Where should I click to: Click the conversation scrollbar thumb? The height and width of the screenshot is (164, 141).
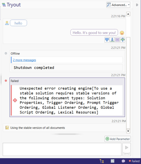(128, 83)
